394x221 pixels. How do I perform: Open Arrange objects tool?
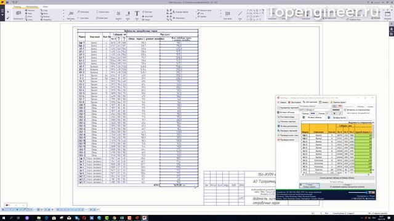tap(180, 12)
